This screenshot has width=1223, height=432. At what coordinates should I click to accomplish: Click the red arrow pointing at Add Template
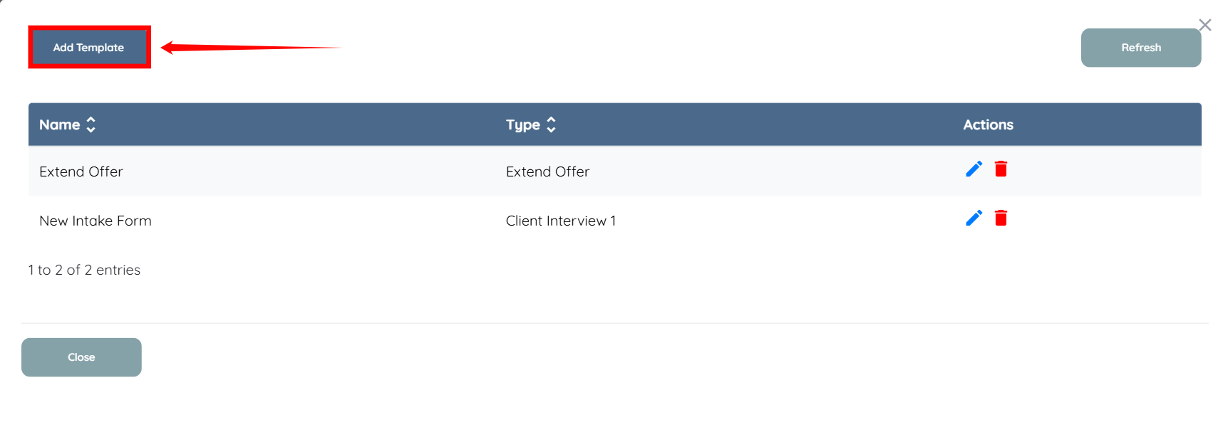(249, 48)
